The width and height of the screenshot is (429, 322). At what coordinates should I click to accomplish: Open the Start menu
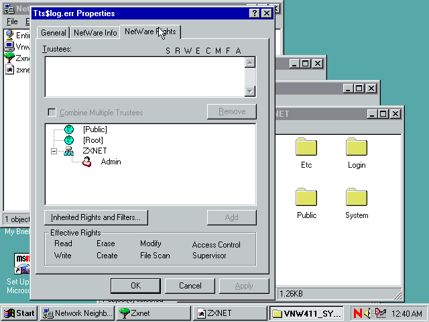pos(19,313)
